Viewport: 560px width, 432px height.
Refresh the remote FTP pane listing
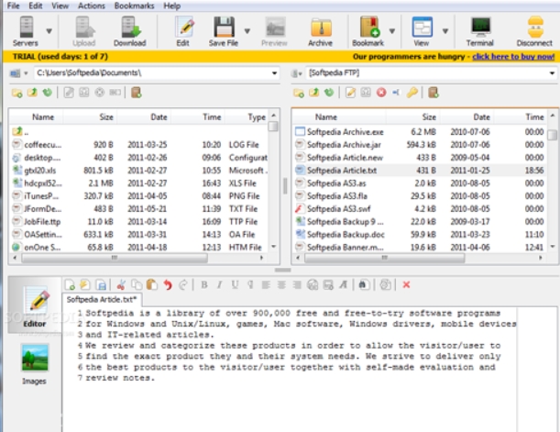pyautogui.click(x=329, y=93)
